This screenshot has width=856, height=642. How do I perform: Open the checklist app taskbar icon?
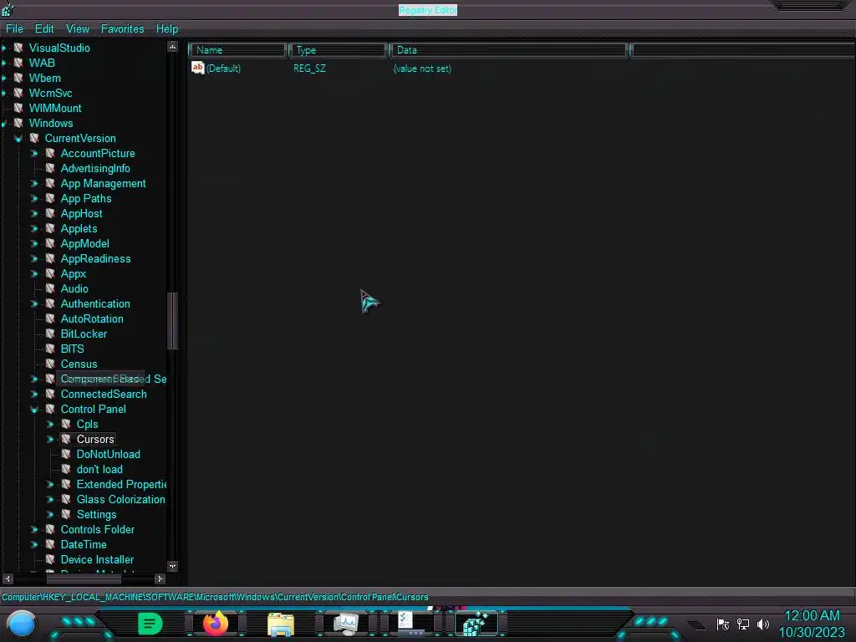point(411,624)
